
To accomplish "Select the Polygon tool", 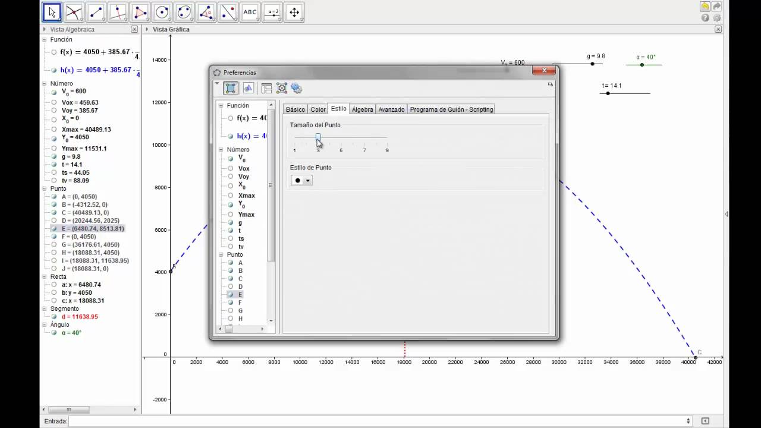I will click(x=140, y=11).
